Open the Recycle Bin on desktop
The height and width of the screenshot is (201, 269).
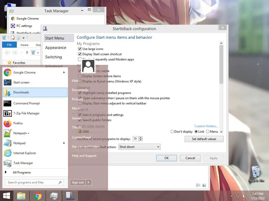[x=256, y=174]
